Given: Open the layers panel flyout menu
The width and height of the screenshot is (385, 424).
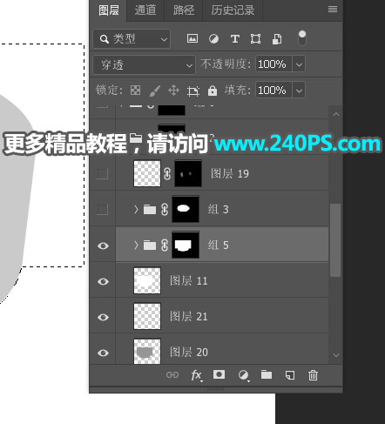Looking at the screenshot, I should [333, 10].
